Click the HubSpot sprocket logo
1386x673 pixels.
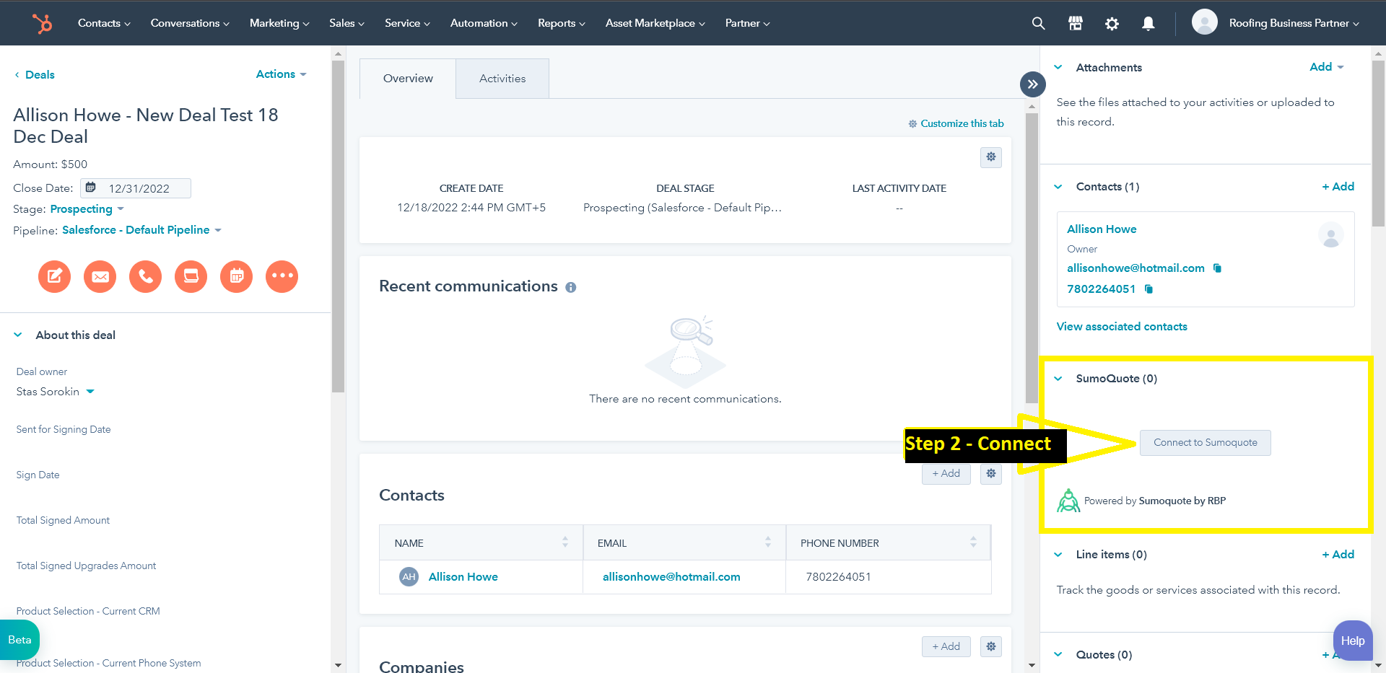(43, 23)
